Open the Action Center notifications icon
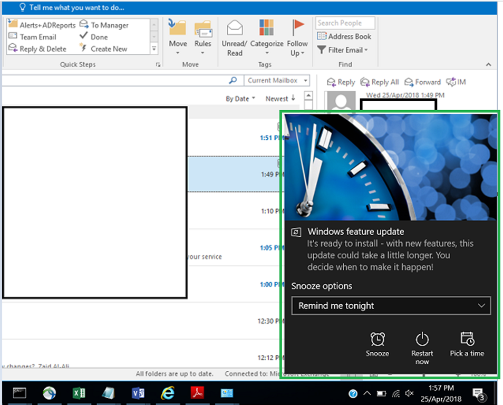503x405 pixels. coord(479,394)
